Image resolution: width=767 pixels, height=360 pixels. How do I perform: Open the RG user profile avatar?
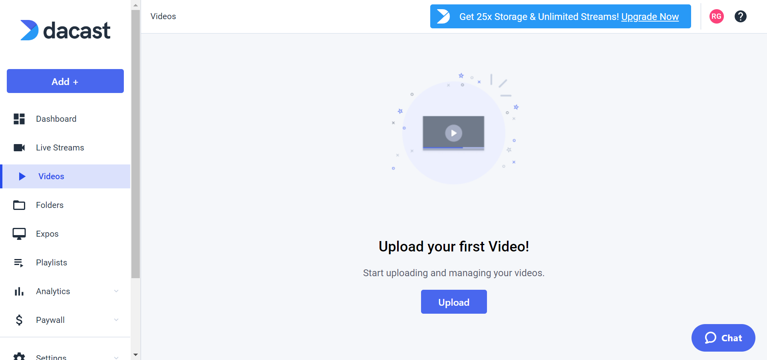[x=716, y=16]
